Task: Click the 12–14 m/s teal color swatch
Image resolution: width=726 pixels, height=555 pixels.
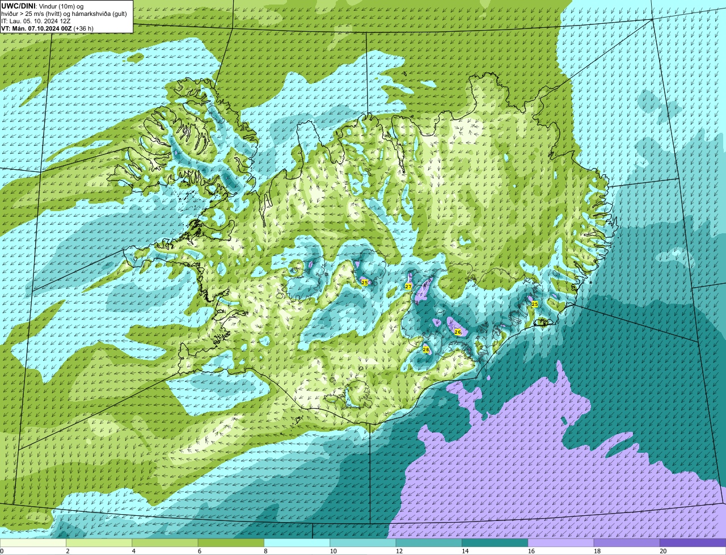Action: pyautogui.click(x=429, y=543)
